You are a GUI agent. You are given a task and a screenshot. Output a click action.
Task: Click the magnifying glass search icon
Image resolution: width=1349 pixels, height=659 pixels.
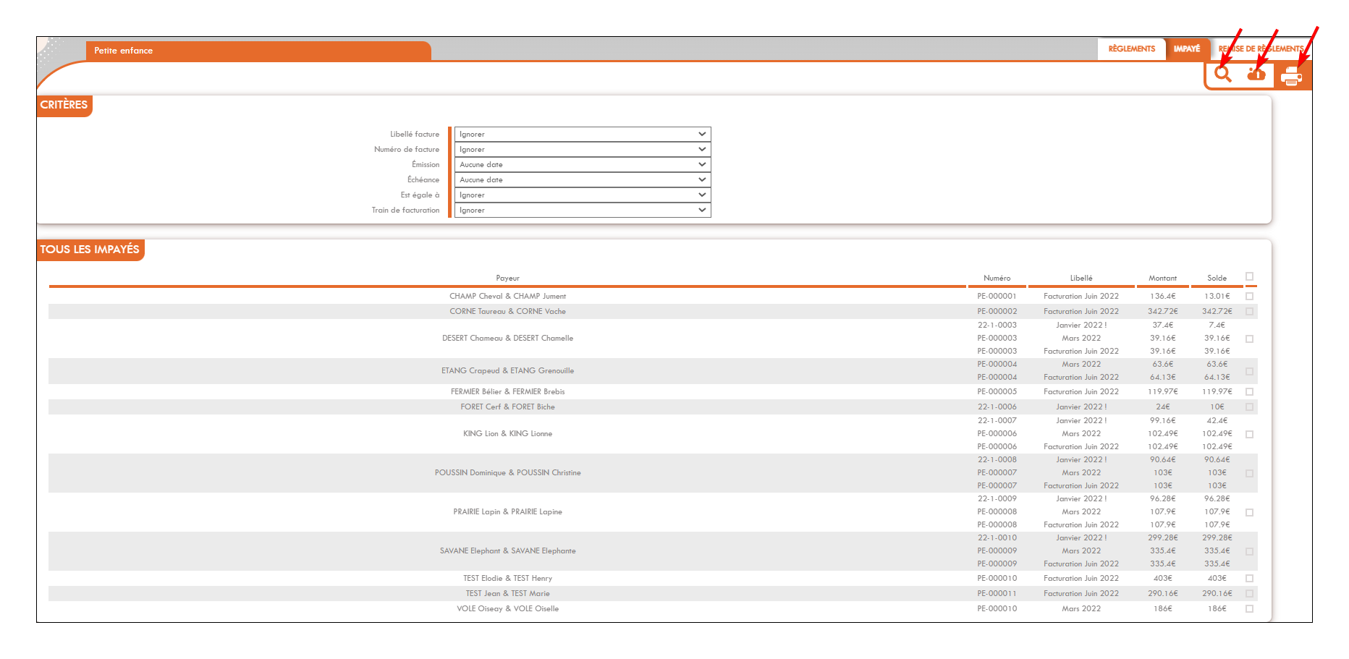[x=1223, y=74]
